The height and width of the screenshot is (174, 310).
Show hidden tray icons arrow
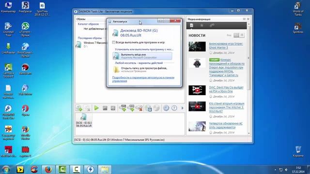point(275,170)
